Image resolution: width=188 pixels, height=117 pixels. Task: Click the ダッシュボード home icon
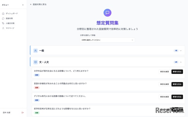(3, 13)
